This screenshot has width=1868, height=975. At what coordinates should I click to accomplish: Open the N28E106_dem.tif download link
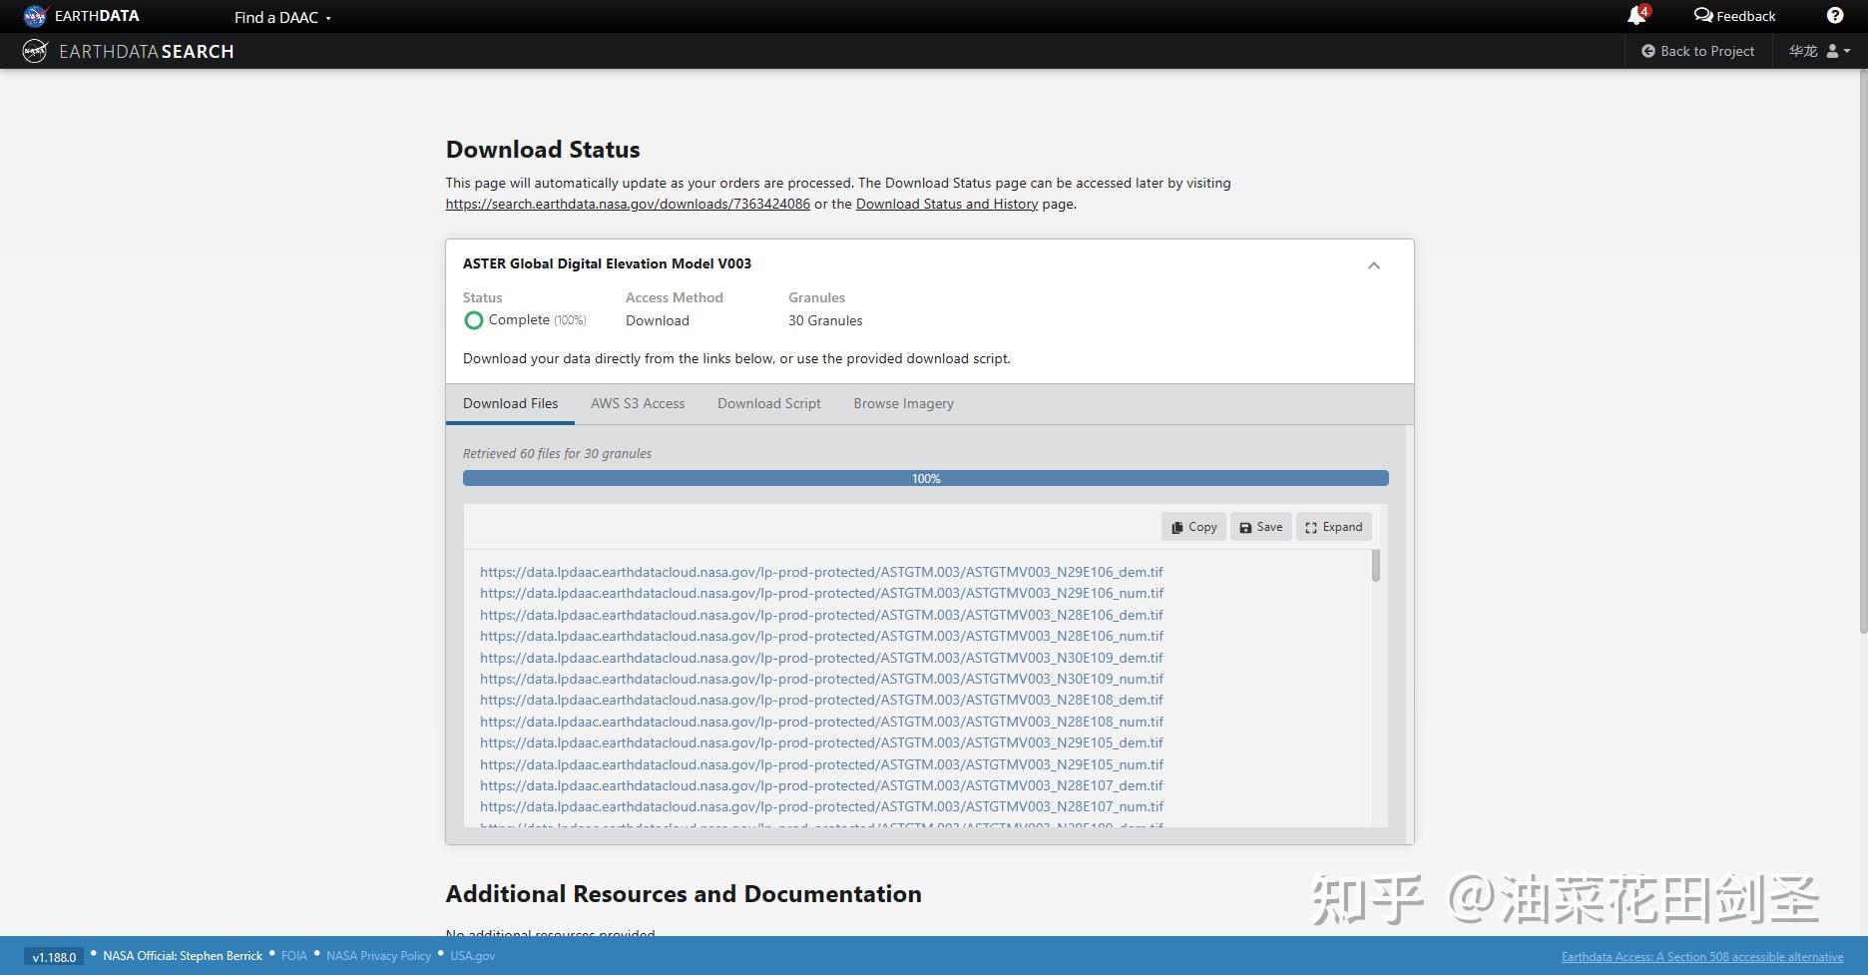coord(821,615)
